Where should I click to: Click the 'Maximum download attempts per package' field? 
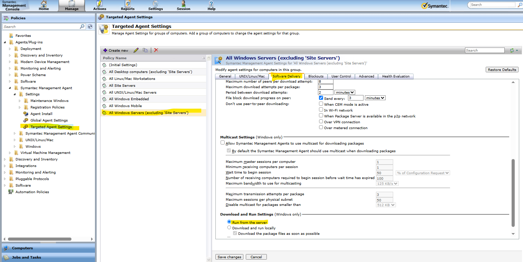(326, 87)
